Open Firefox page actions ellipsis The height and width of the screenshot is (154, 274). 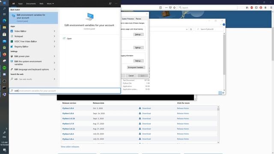[167, 8]
